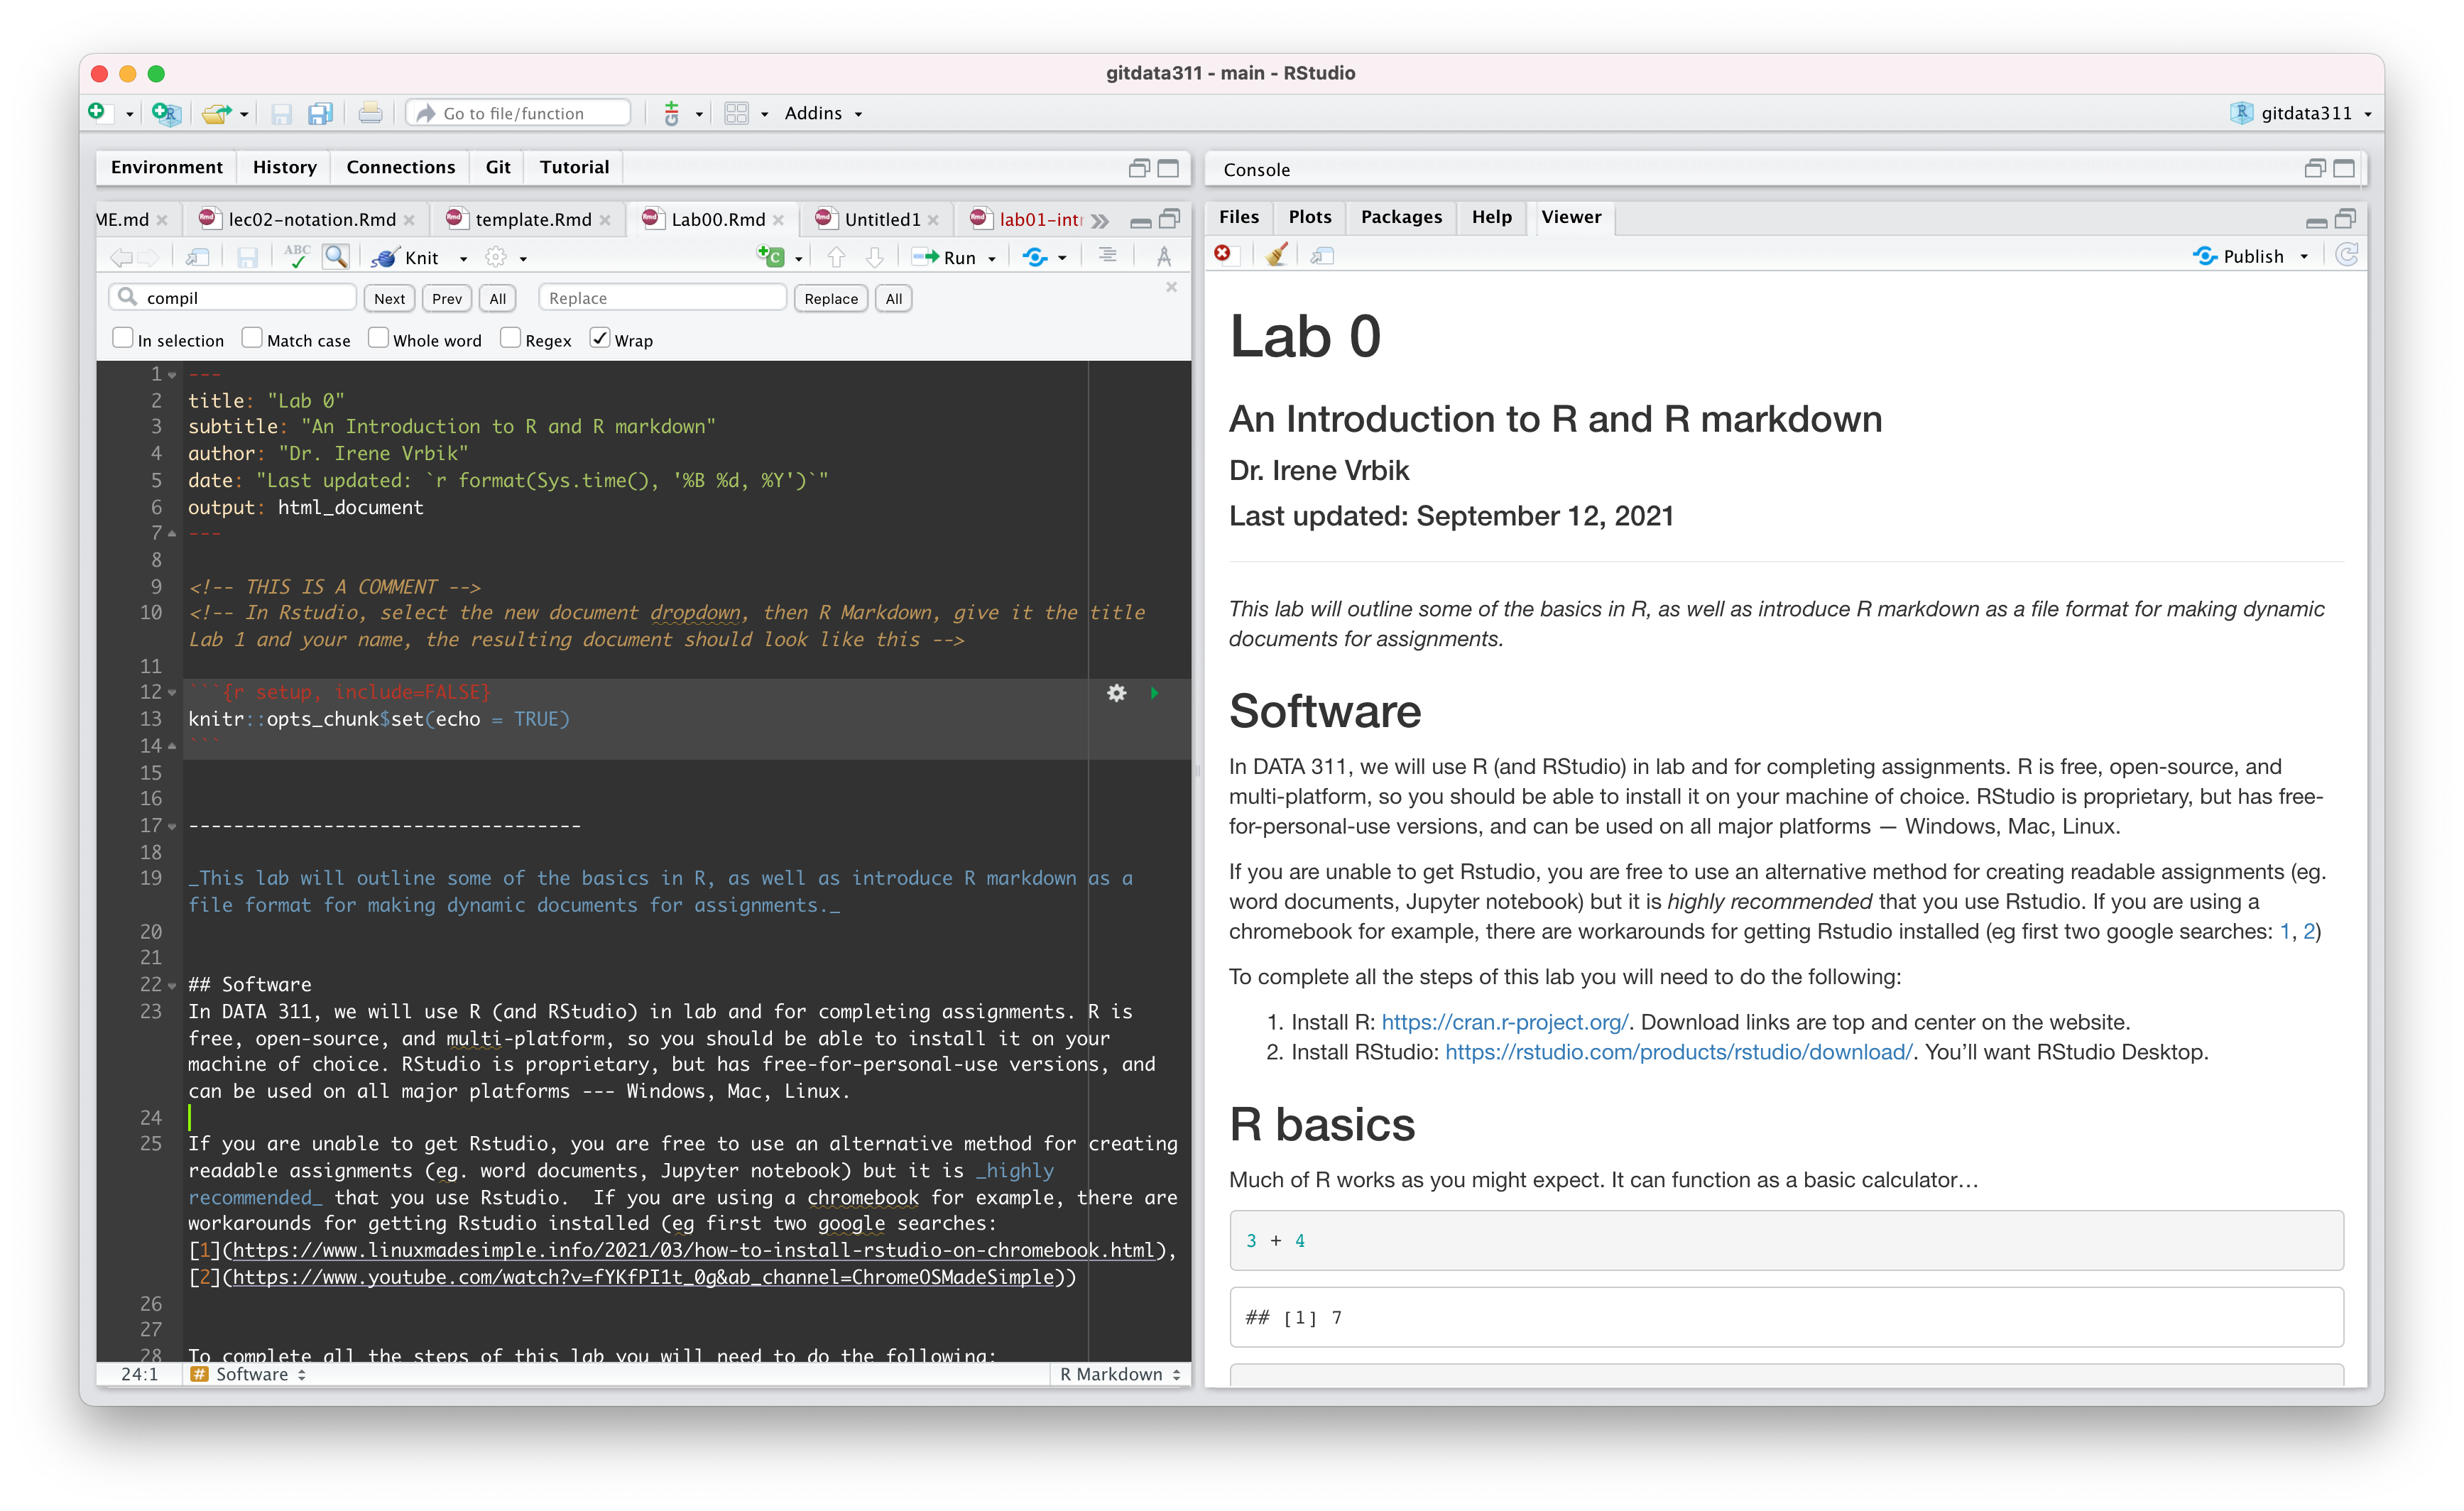Enable Match case option

(252, 338)
